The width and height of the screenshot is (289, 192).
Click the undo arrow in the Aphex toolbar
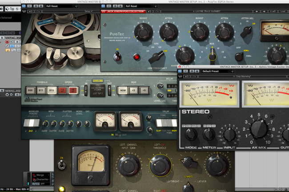tap(187, 77)
